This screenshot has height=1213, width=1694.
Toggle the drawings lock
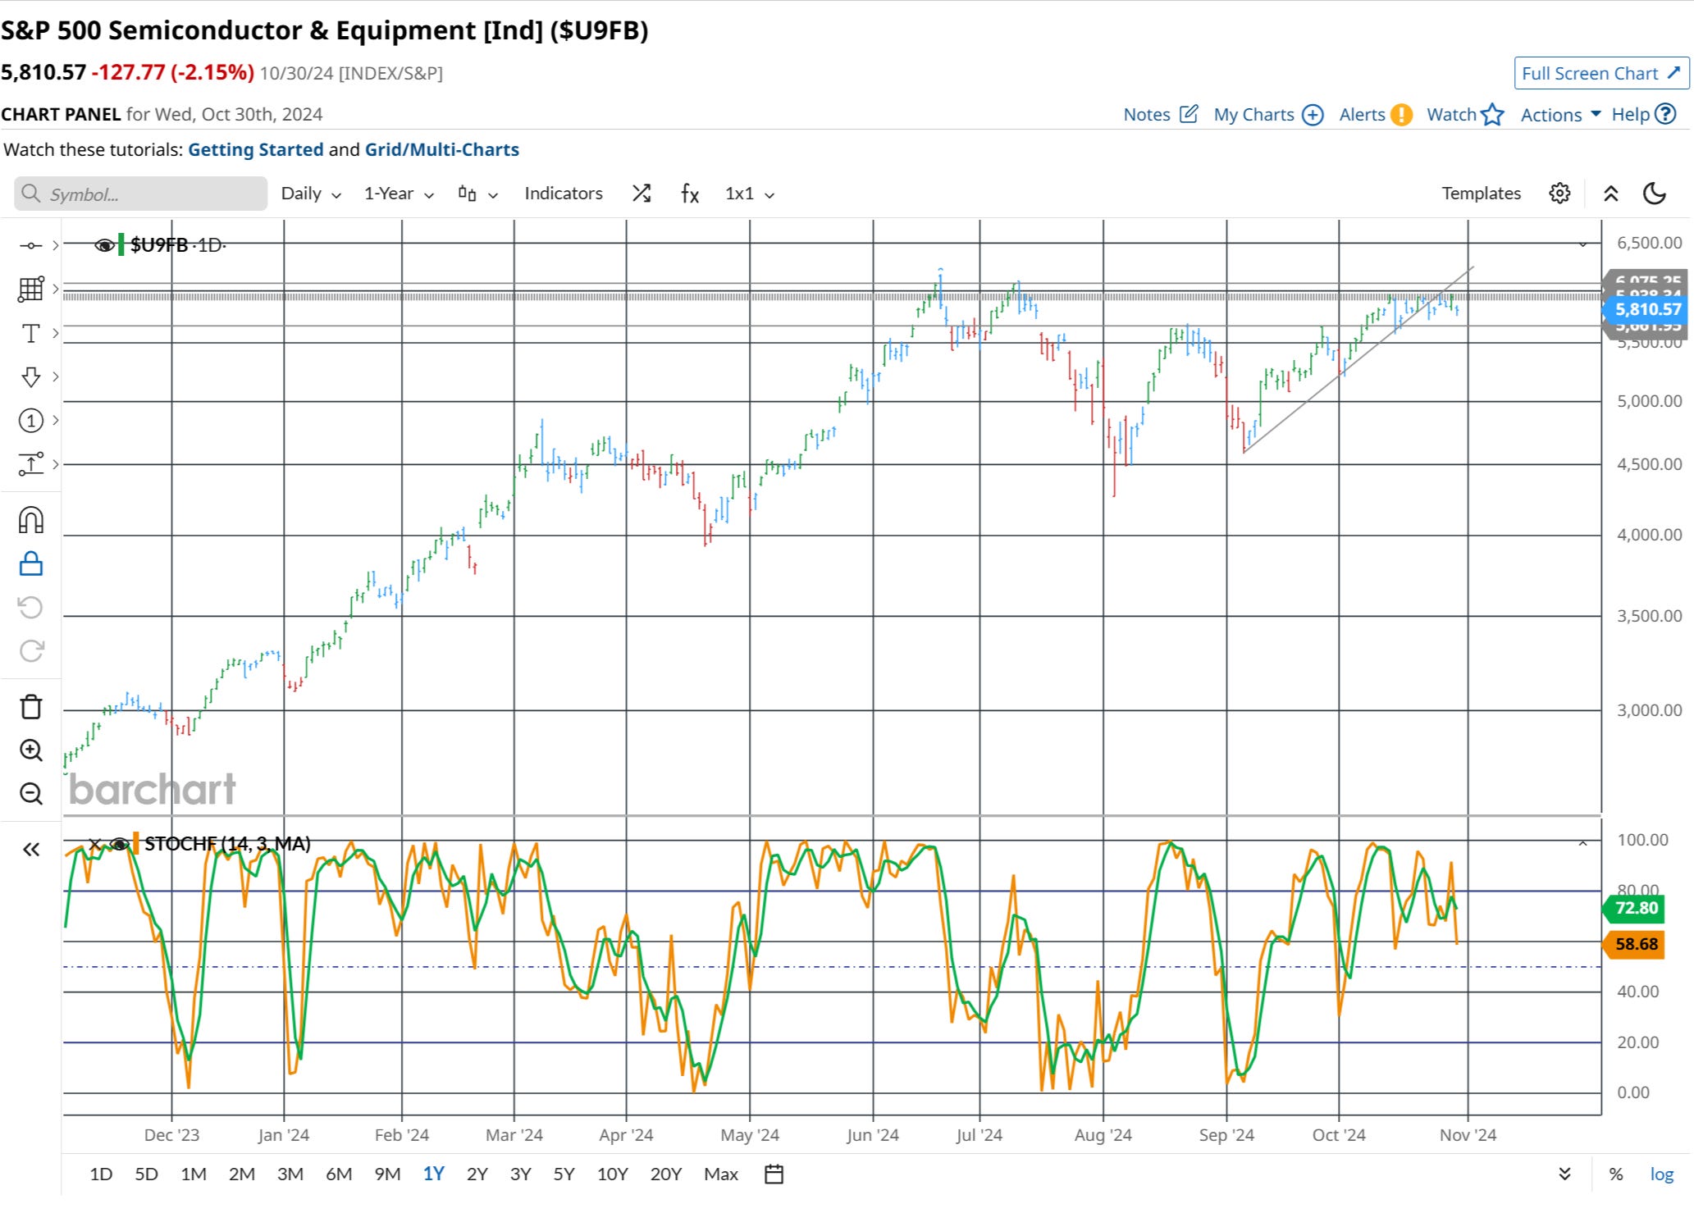click(x=31, y=564)
